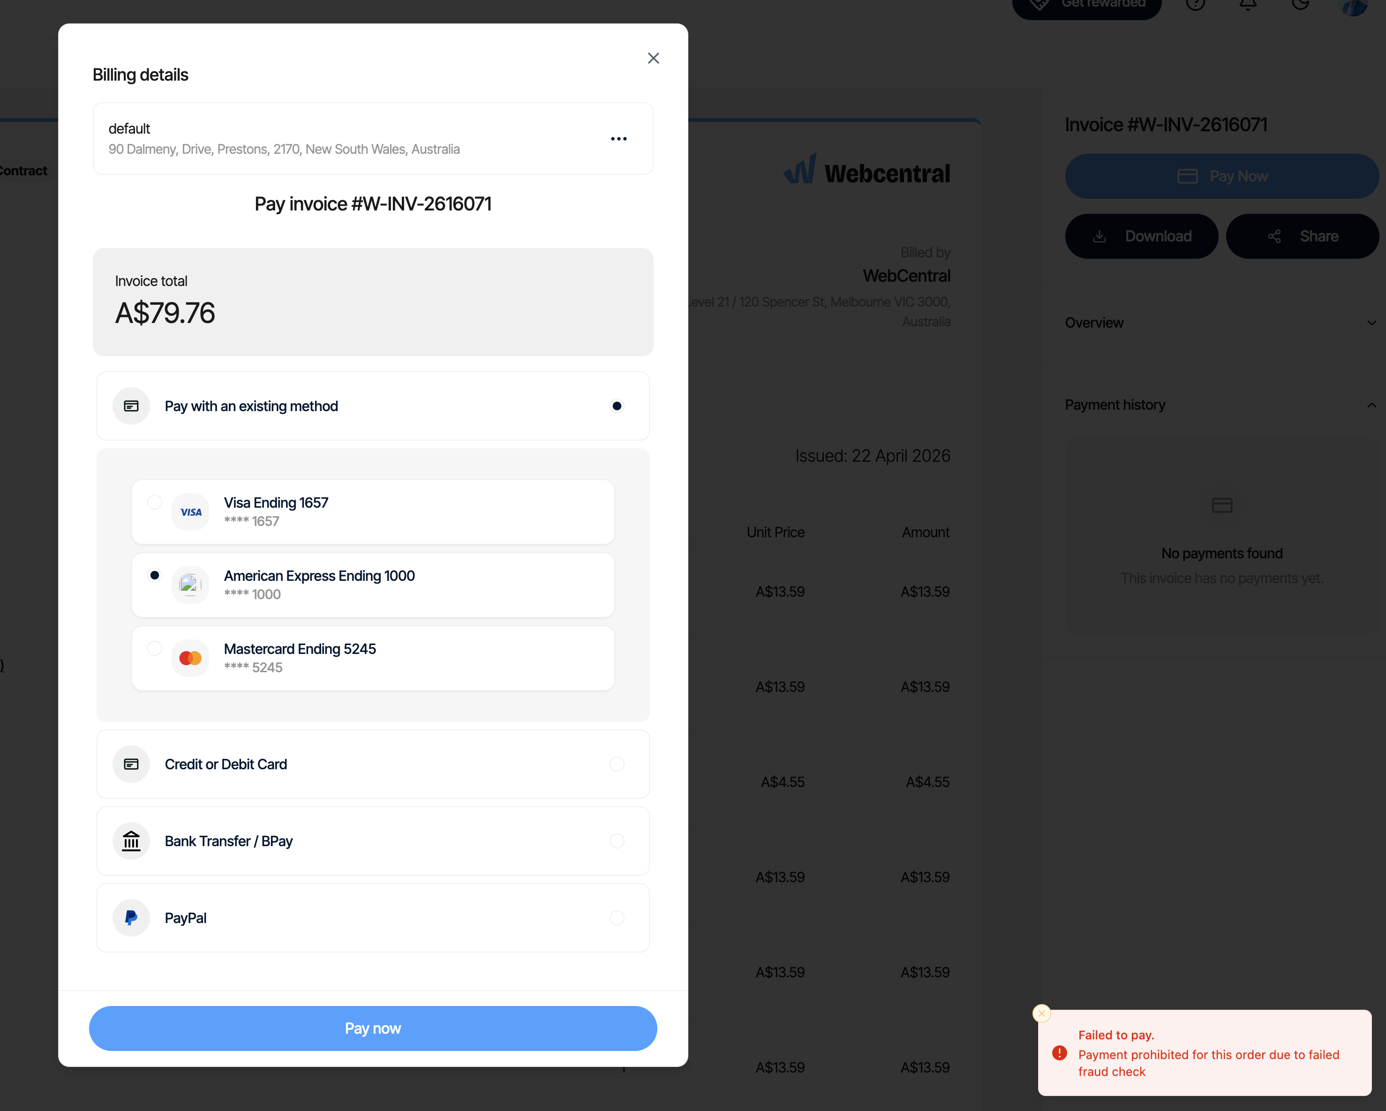
Task: Choose the PayPal payment radio option
Action: click(x=617, y=917)
